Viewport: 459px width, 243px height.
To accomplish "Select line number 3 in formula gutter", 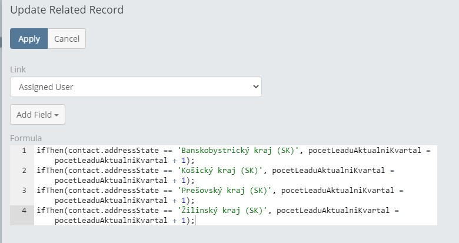I will coord(24,191).
